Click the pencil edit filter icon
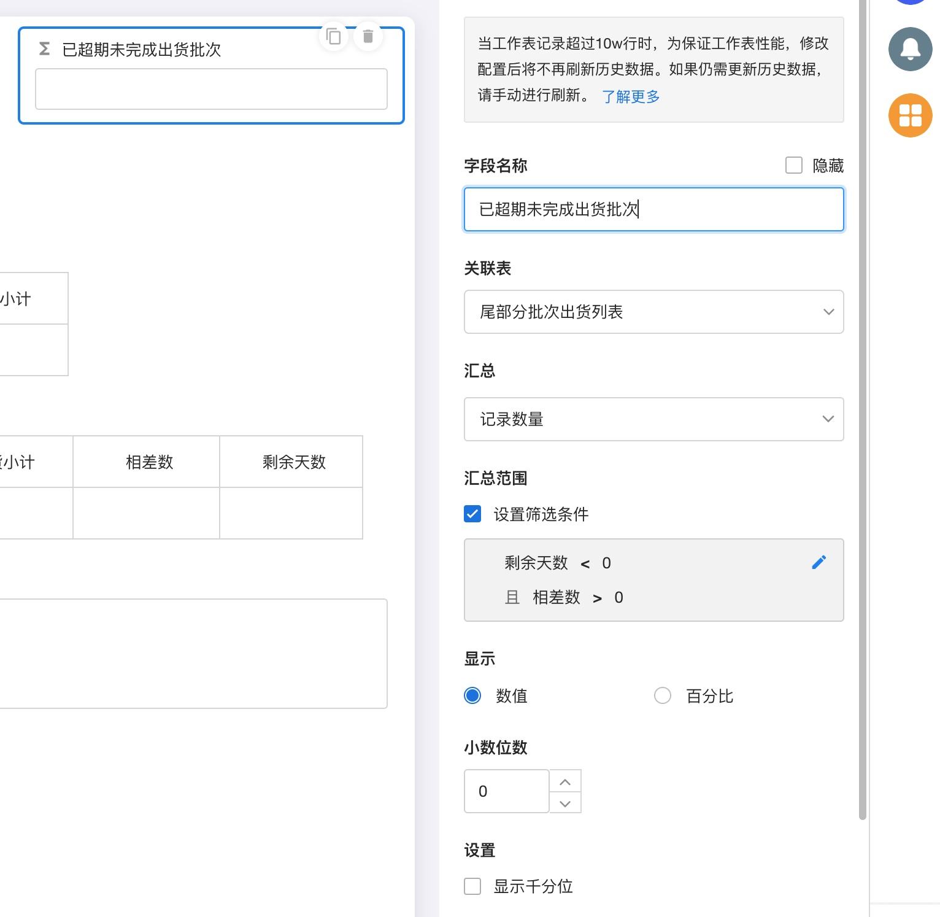The image size is (940, 917). coord(819,562)
